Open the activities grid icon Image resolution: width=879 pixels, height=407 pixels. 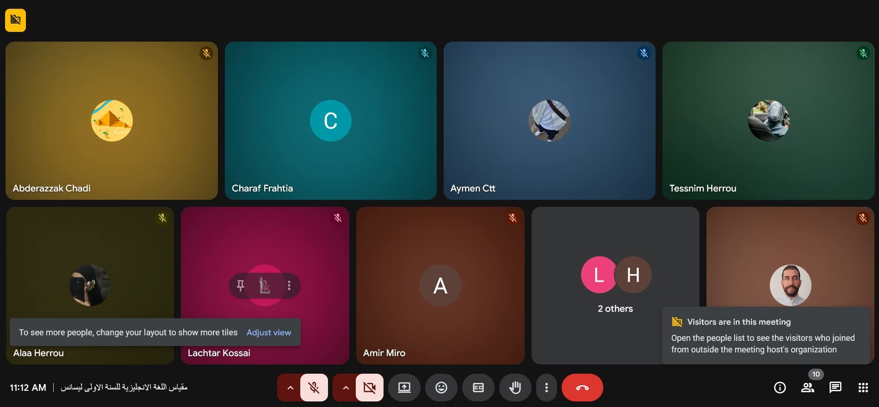click(863, 388)
